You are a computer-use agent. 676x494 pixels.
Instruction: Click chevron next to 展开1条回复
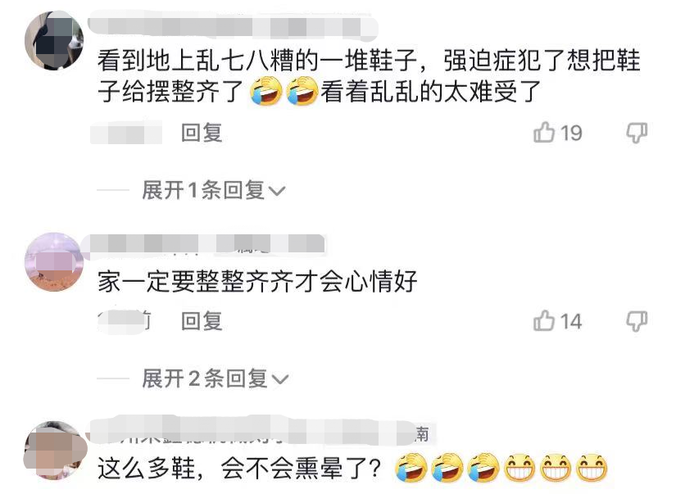point(277,191)
